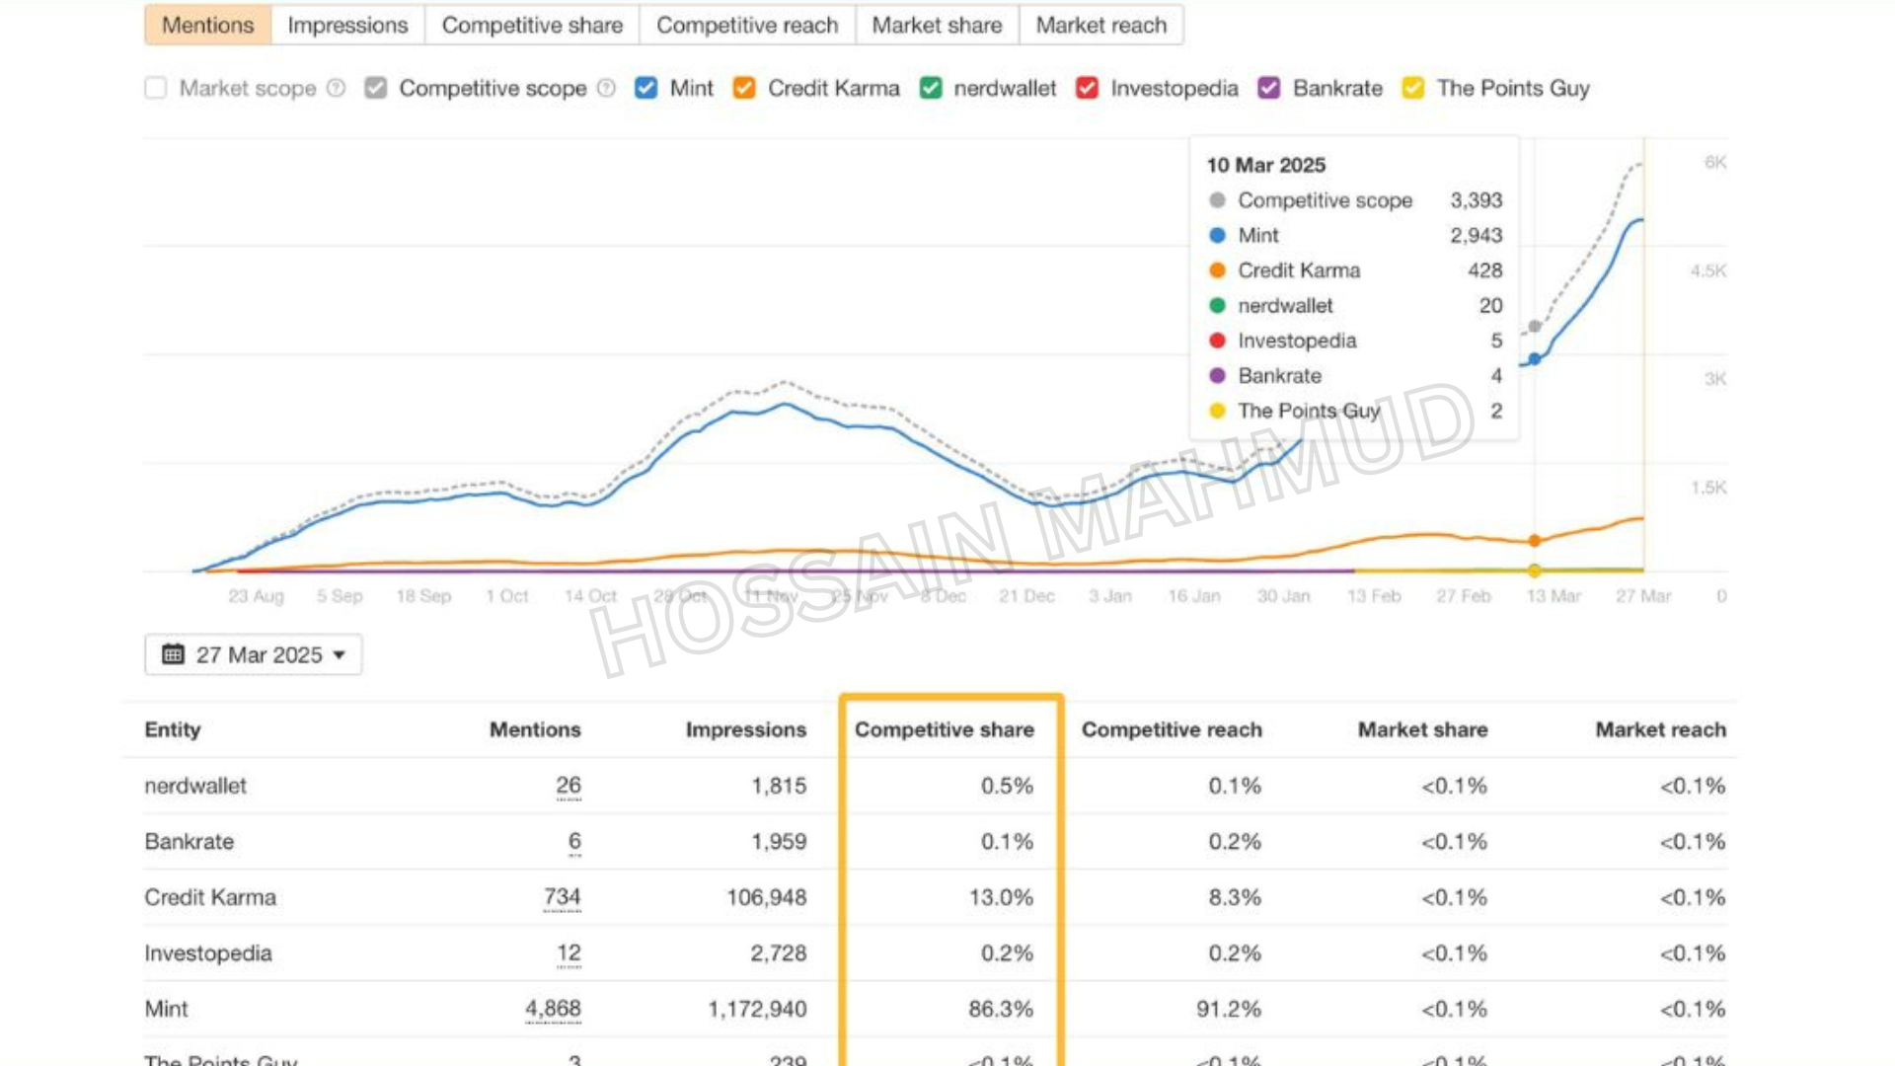Select the Market reach tab
This screenshot has height=1066, width=1895.
click(x=1100, y=25)
